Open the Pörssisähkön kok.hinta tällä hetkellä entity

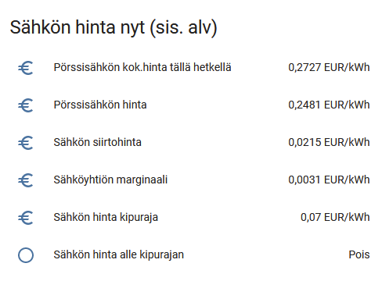[142, 67]
